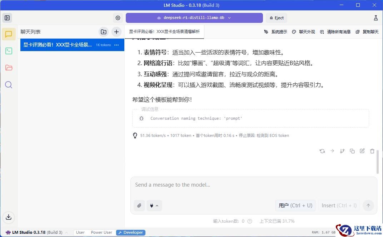Open the My Models folder icon

(9, 68)
